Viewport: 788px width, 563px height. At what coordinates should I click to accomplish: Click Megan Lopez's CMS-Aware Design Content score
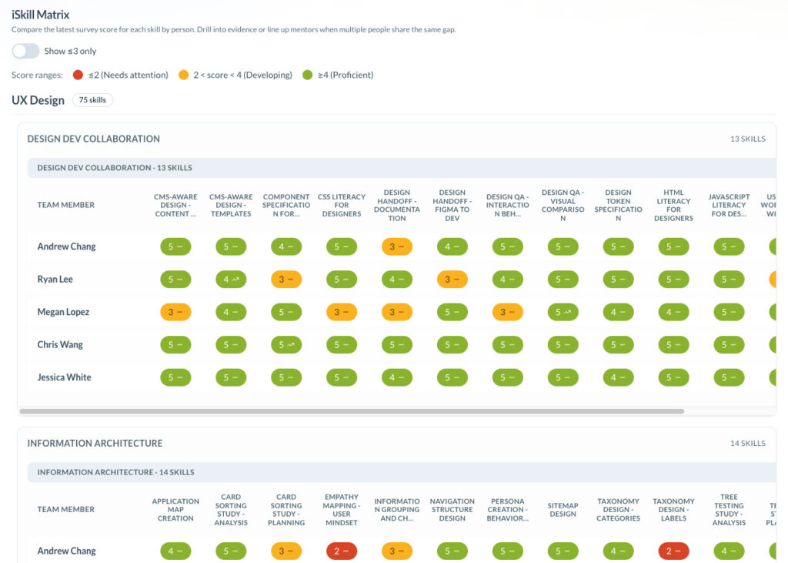pos(175,312)
